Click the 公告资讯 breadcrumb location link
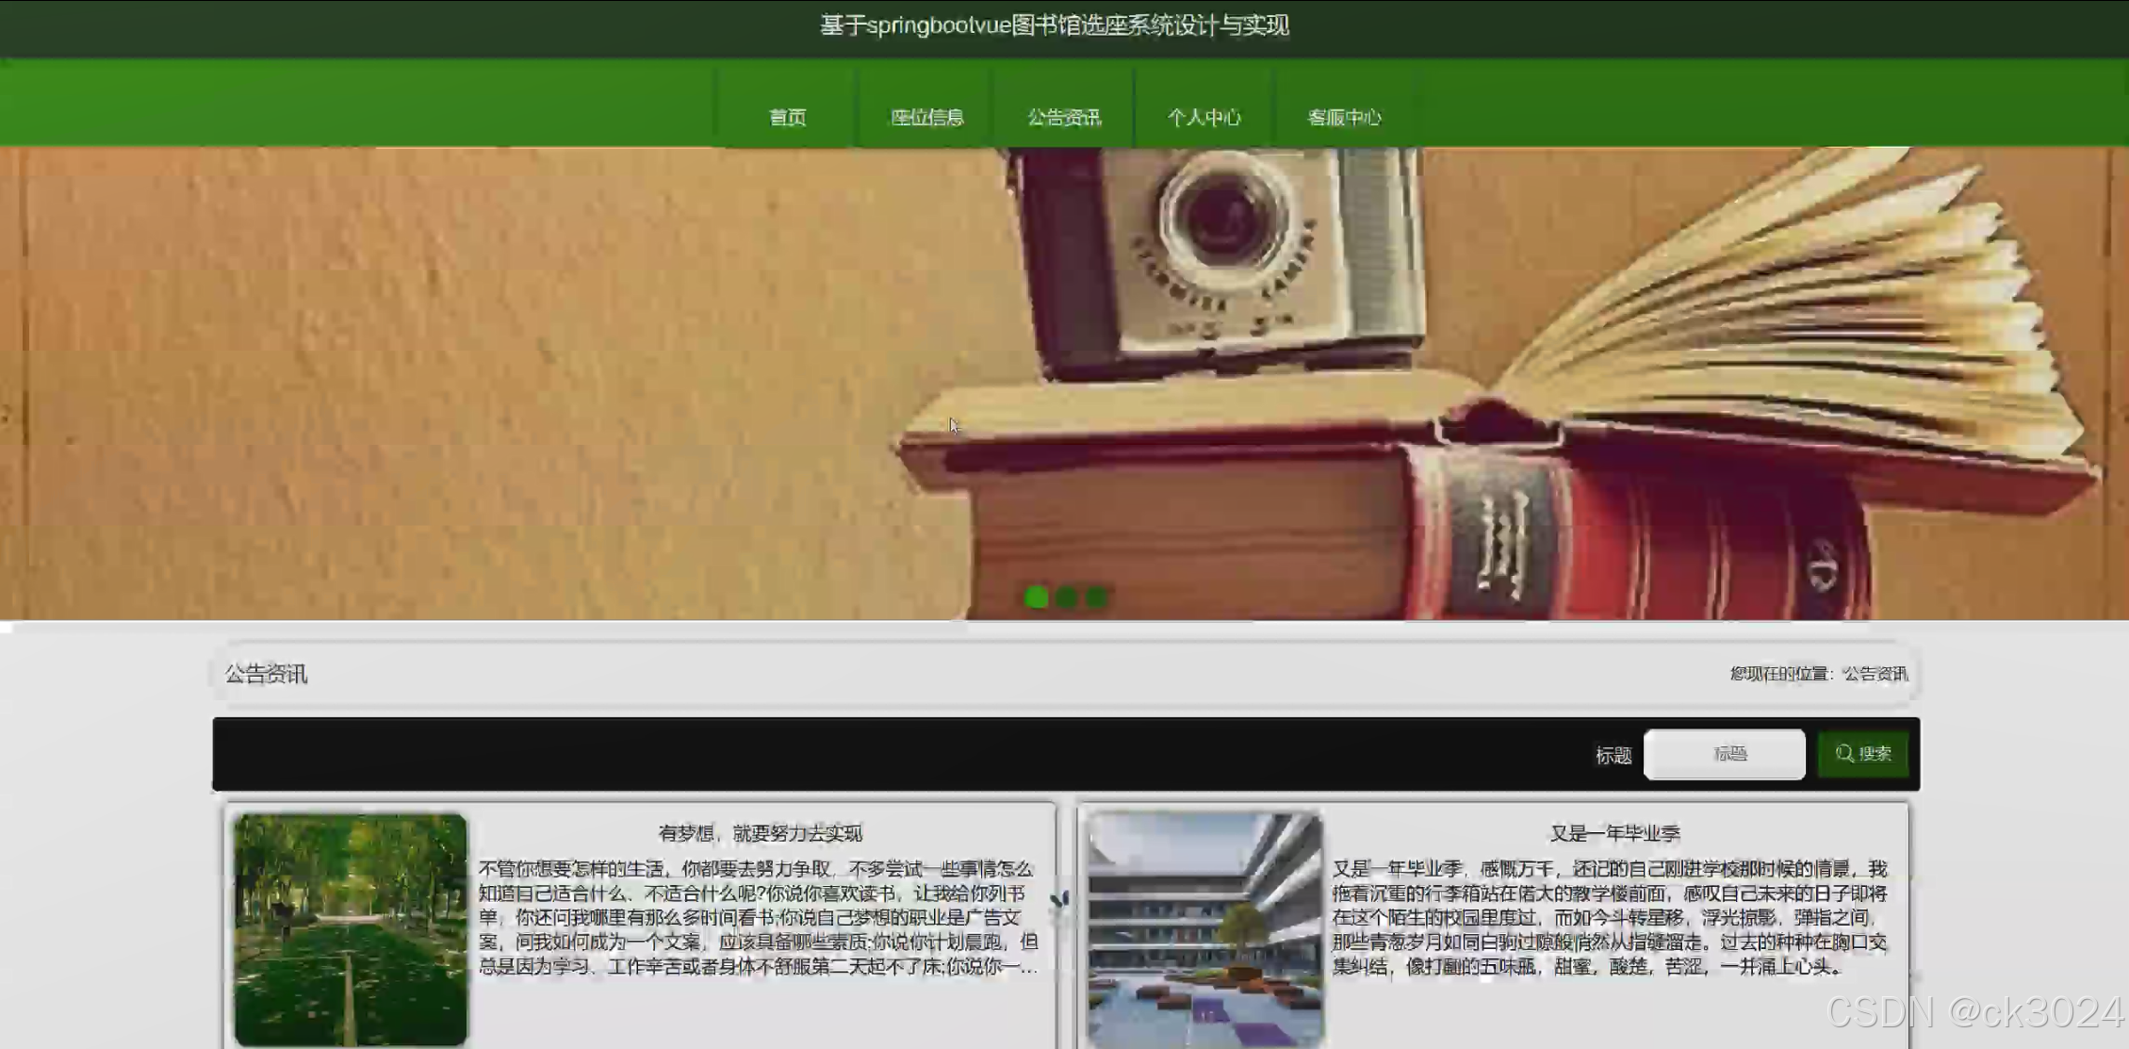2129x1049 pixels. coord(1875,673)
